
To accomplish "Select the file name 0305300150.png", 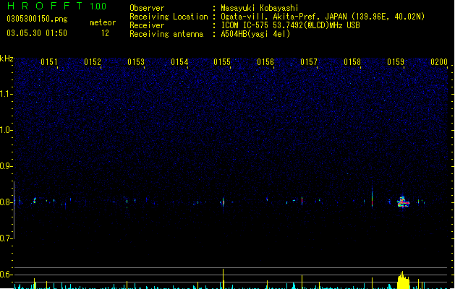I will (x=37, y=19).
